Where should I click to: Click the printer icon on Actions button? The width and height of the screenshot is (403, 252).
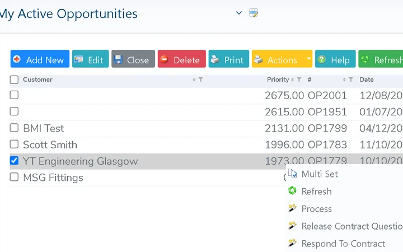pos(258,60)
